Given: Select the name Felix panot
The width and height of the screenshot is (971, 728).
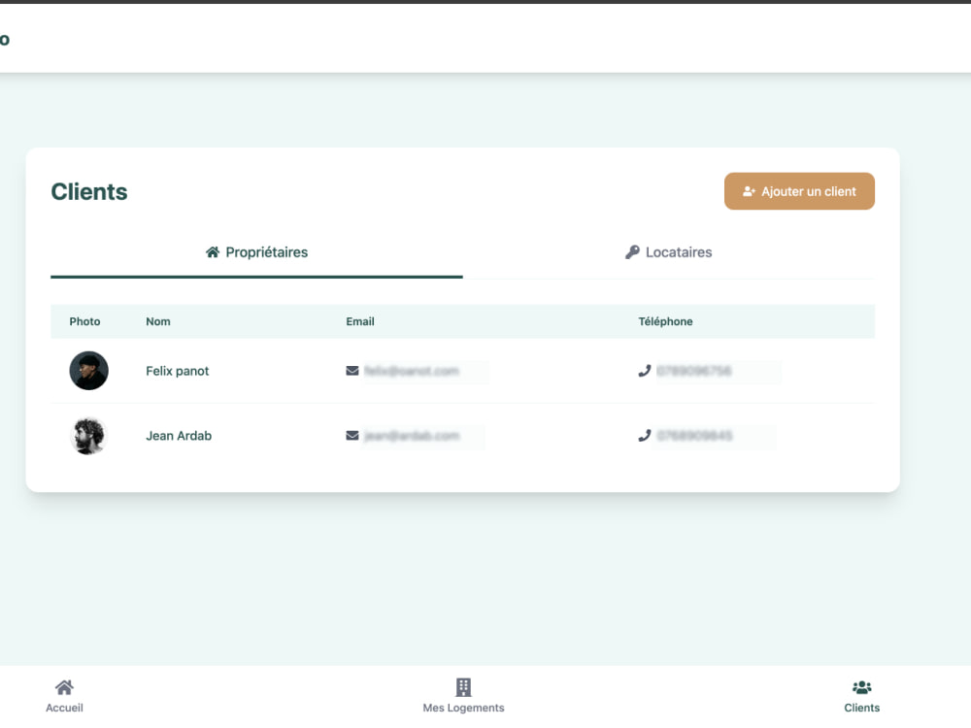Looking at the screenshot, I should click(177, 371).
